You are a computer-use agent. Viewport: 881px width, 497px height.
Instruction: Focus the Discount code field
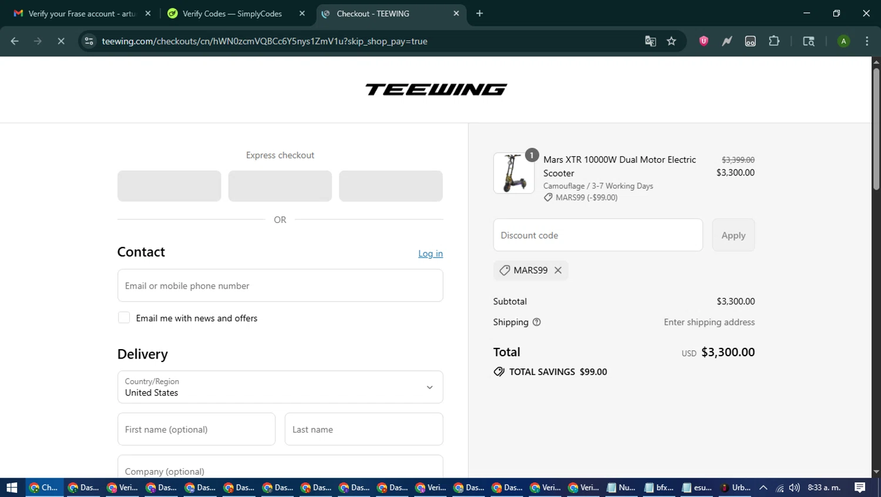[598, 235]
